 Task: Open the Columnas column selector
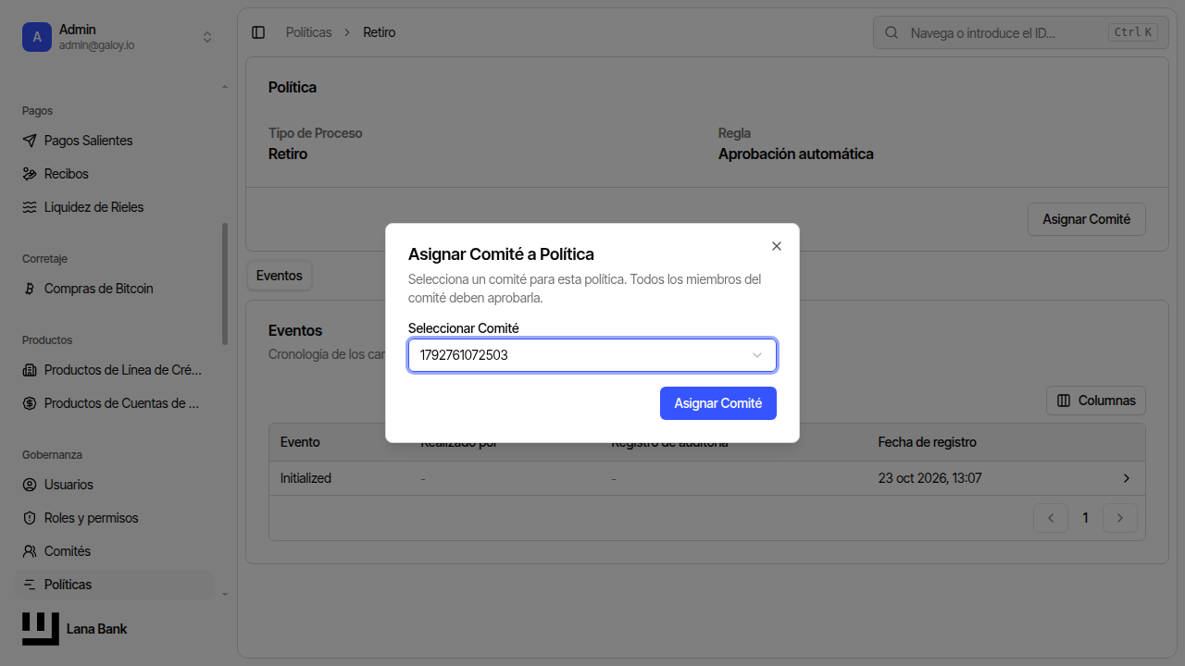coord(1096,401)
